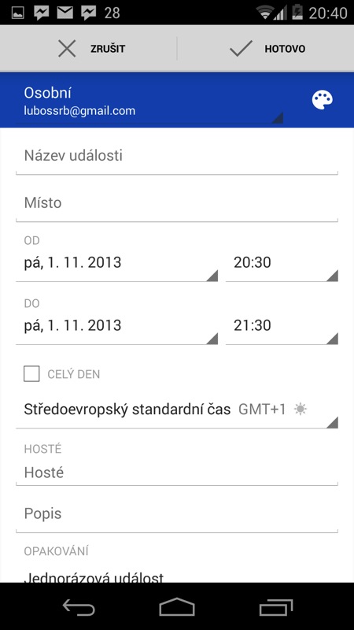The width and height of the screenshot is (354, 630).
Task: Focus the Název události field
Action: click(x=177, y=156)
